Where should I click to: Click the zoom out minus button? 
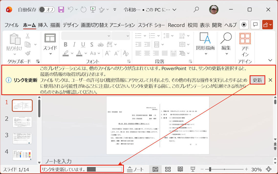[202, 169]
